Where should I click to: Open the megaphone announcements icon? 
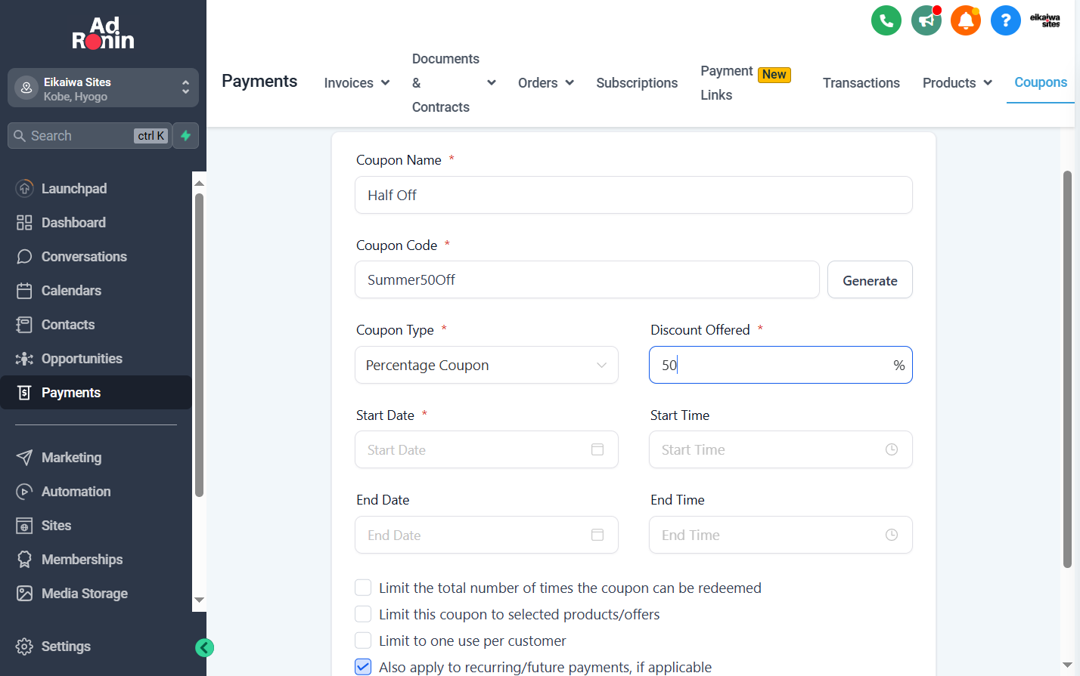click(x=926, y=20)
